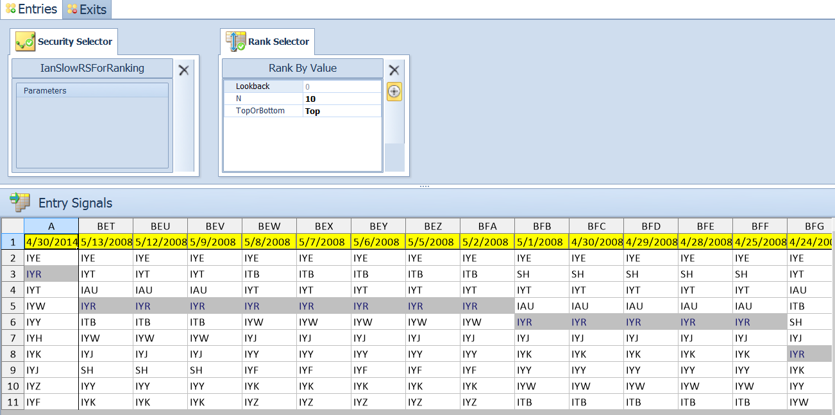Click the date cell 4/30/2008
835x415 pixels.
(596, 242)
